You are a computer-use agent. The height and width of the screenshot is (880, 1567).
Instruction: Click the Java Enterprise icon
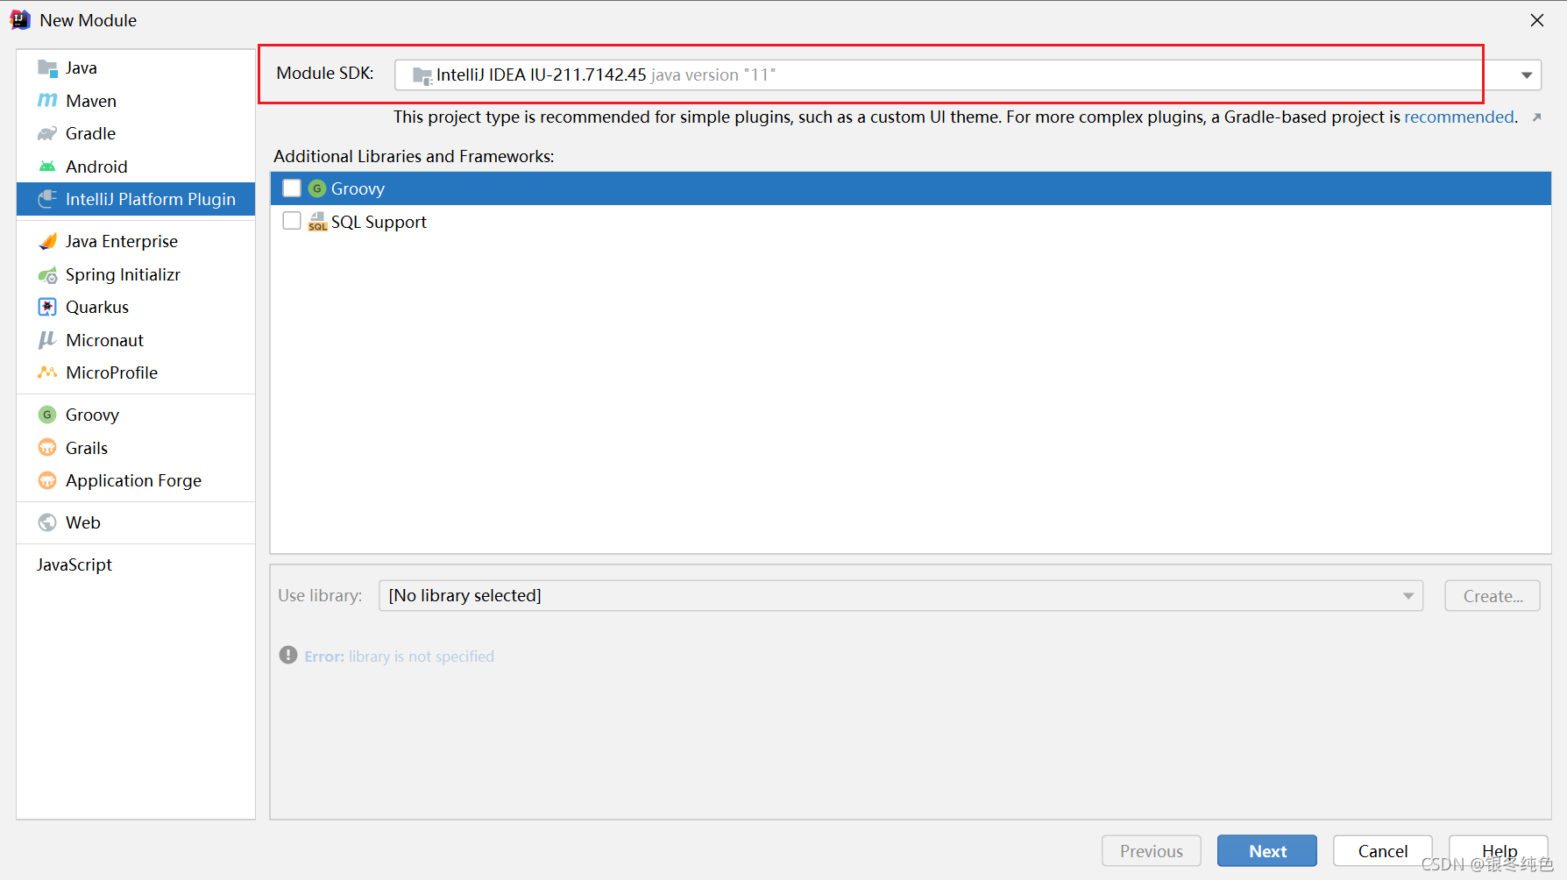point(47,242)
